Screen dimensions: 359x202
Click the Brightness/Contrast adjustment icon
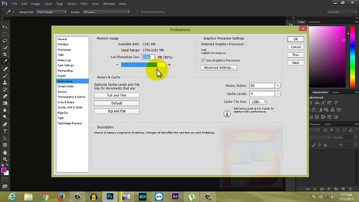311,103
